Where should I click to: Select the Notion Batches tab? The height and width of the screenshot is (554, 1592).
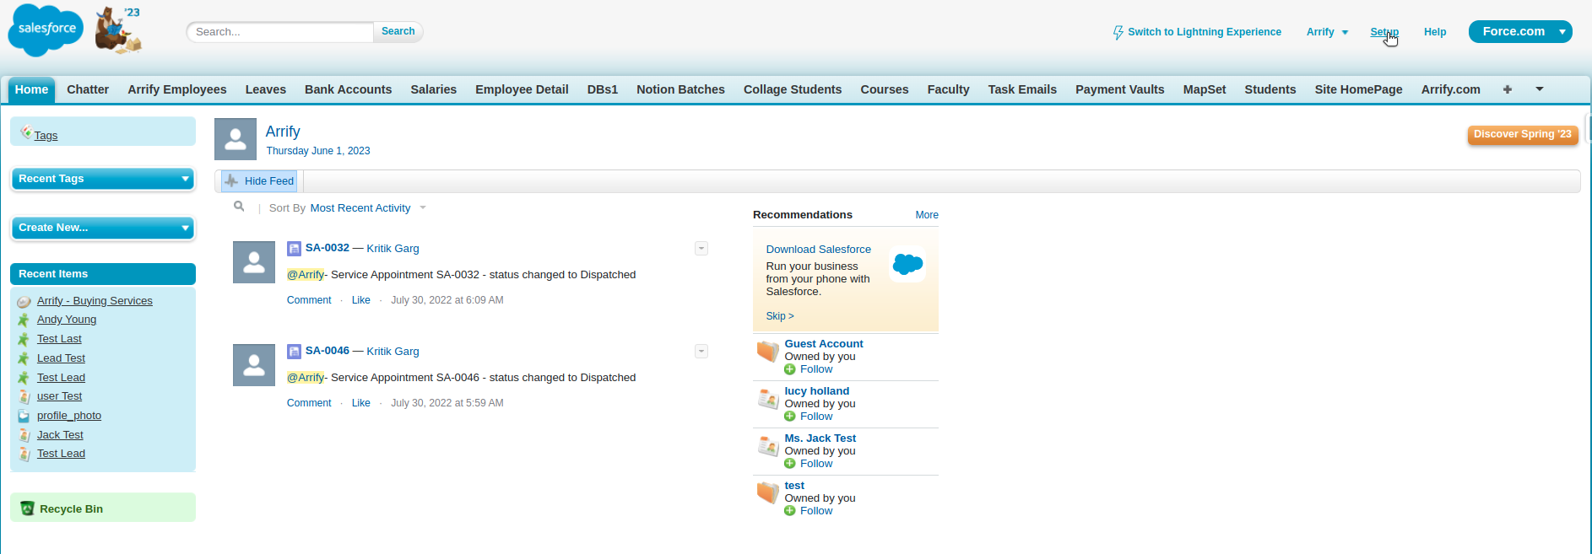tap(680, 89)
